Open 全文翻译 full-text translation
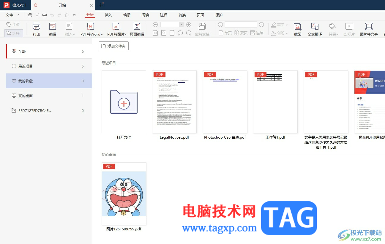This screenshot has height=244, width=385. tap(315, 29)
